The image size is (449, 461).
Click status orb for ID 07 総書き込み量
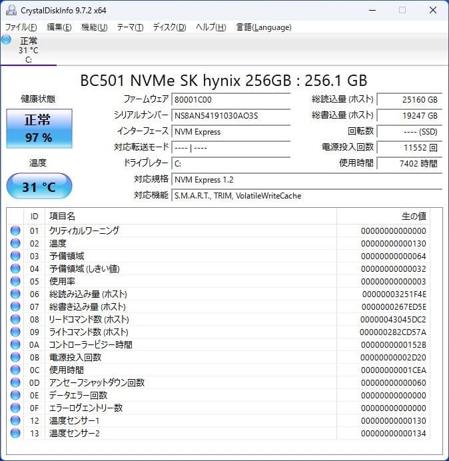[x=15, y=306]
